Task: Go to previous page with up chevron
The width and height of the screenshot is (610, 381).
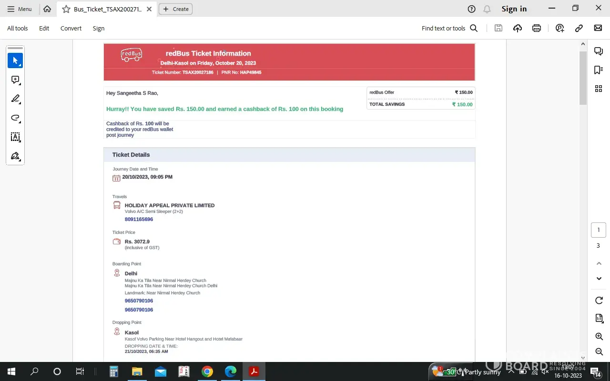Action: click(599, 263)
